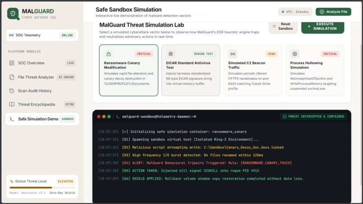This screenshot has height=204, width=363.
Task: Click the Global Threat Level pulse icon
Action: (12, 181)
